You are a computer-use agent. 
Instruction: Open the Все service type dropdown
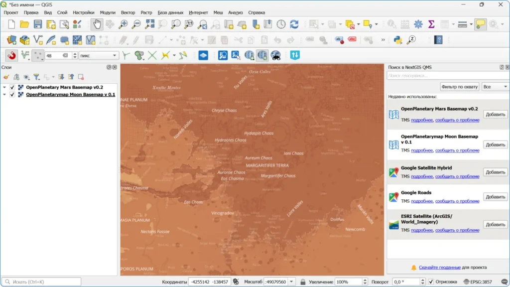point(495,87)
